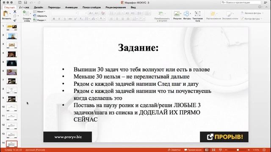Click the Copy icon below Cut
The image size is (271, 152).
15,16
